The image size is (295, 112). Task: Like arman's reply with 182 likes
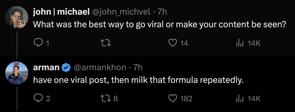[173, 98]
